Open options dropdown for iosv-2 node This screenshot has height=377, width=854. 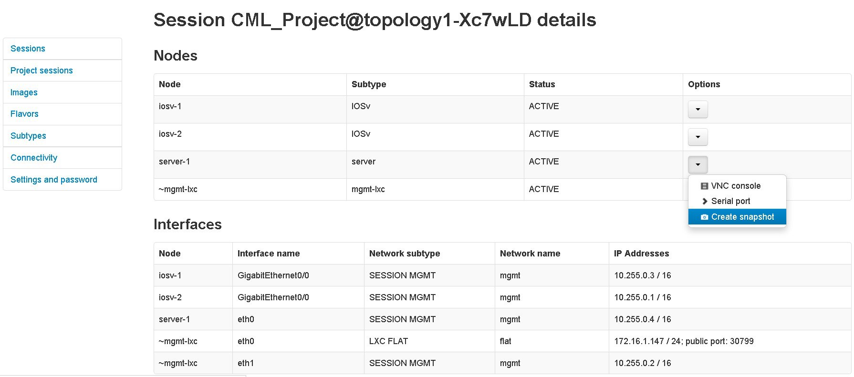point(698,137)
